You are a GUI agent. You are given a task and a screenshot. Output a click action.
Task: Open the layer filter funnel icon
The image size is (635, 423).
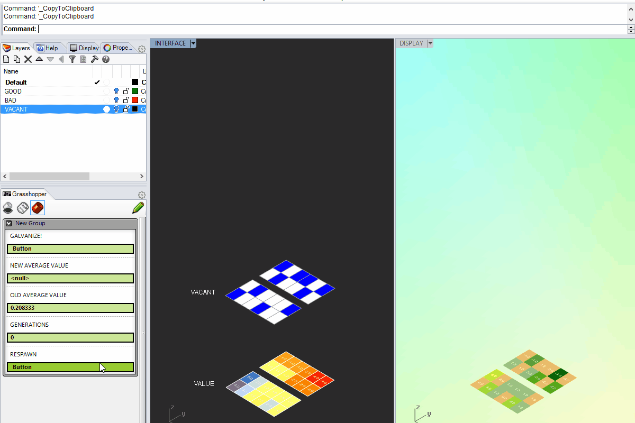pos(72,59)
